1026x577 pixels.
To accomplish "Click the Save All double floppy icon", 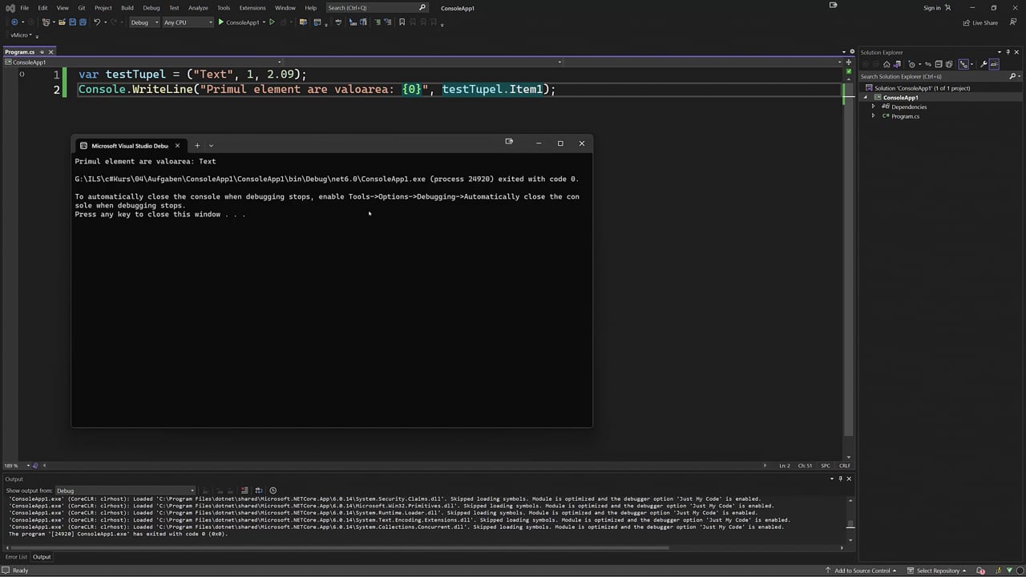I will (x=83, y=22).
